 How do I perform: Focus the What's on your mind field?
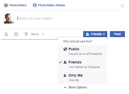click(x=71, y=18)
